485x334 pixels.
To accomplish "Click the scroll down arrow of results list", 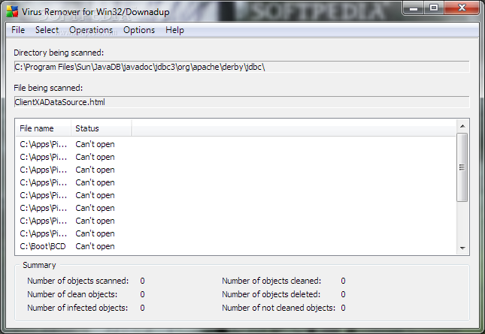I will 462,248.
